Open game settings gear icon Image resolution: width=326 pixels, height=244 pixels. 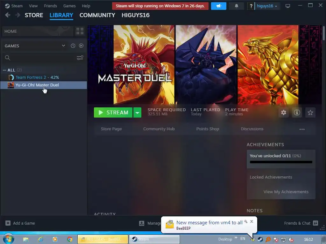click(x=284, y=112)
